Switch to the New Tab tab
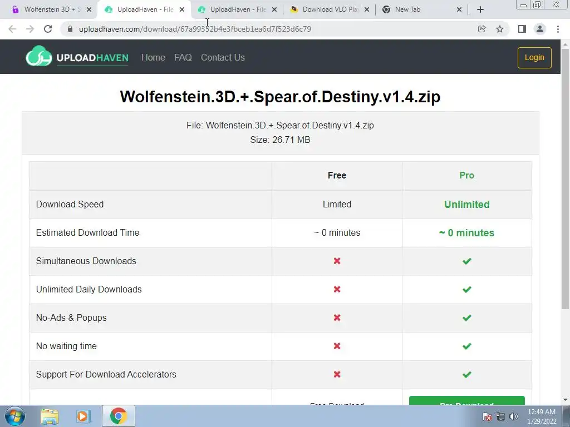This screenshot has height=427, width=570. (422, 9)
